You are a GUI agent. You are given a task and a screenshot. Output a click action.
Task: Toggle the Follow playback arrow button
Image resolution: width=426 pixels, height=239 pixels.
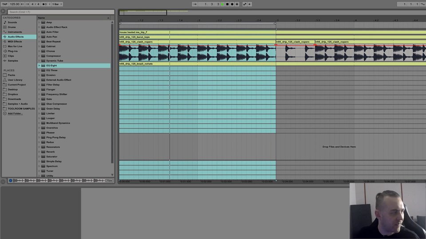195,4
